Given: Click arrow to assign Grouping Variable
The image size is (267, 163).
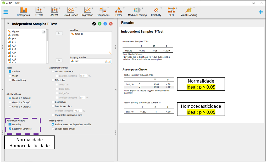Looking at the screenshot, I should pos(59,60).
